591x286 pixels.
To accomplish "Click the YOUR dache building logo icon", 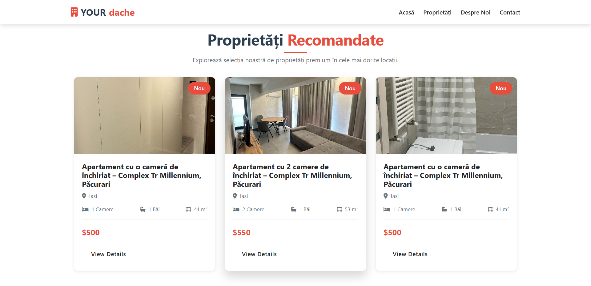I will tap(74, 12).
